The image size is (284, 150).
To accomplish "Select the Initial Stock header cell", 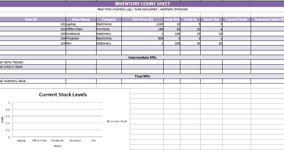I will coord(172,20).
